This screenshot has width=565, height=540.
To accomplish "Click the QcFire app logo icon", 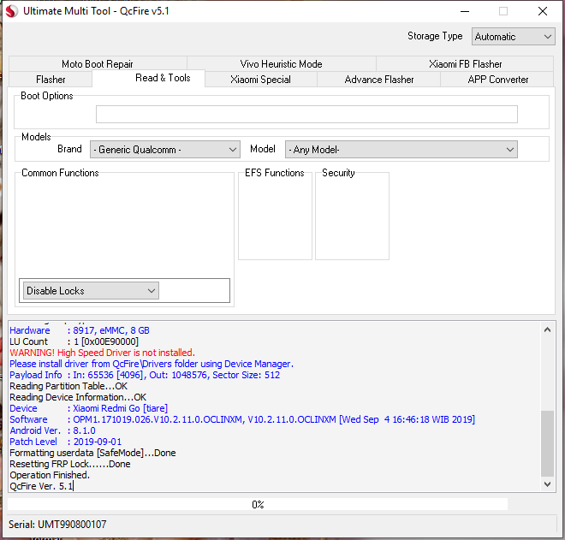I will click(x=11, y=11).
